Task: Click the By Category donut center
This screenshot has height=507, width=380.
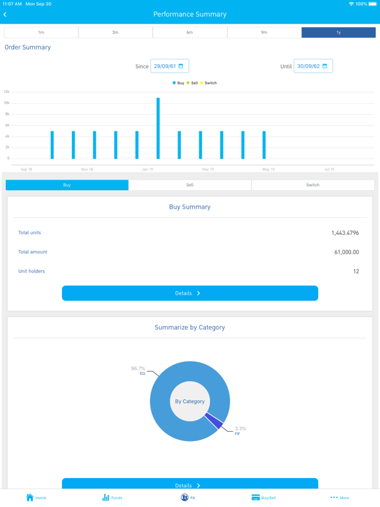Action: [190, 401]
